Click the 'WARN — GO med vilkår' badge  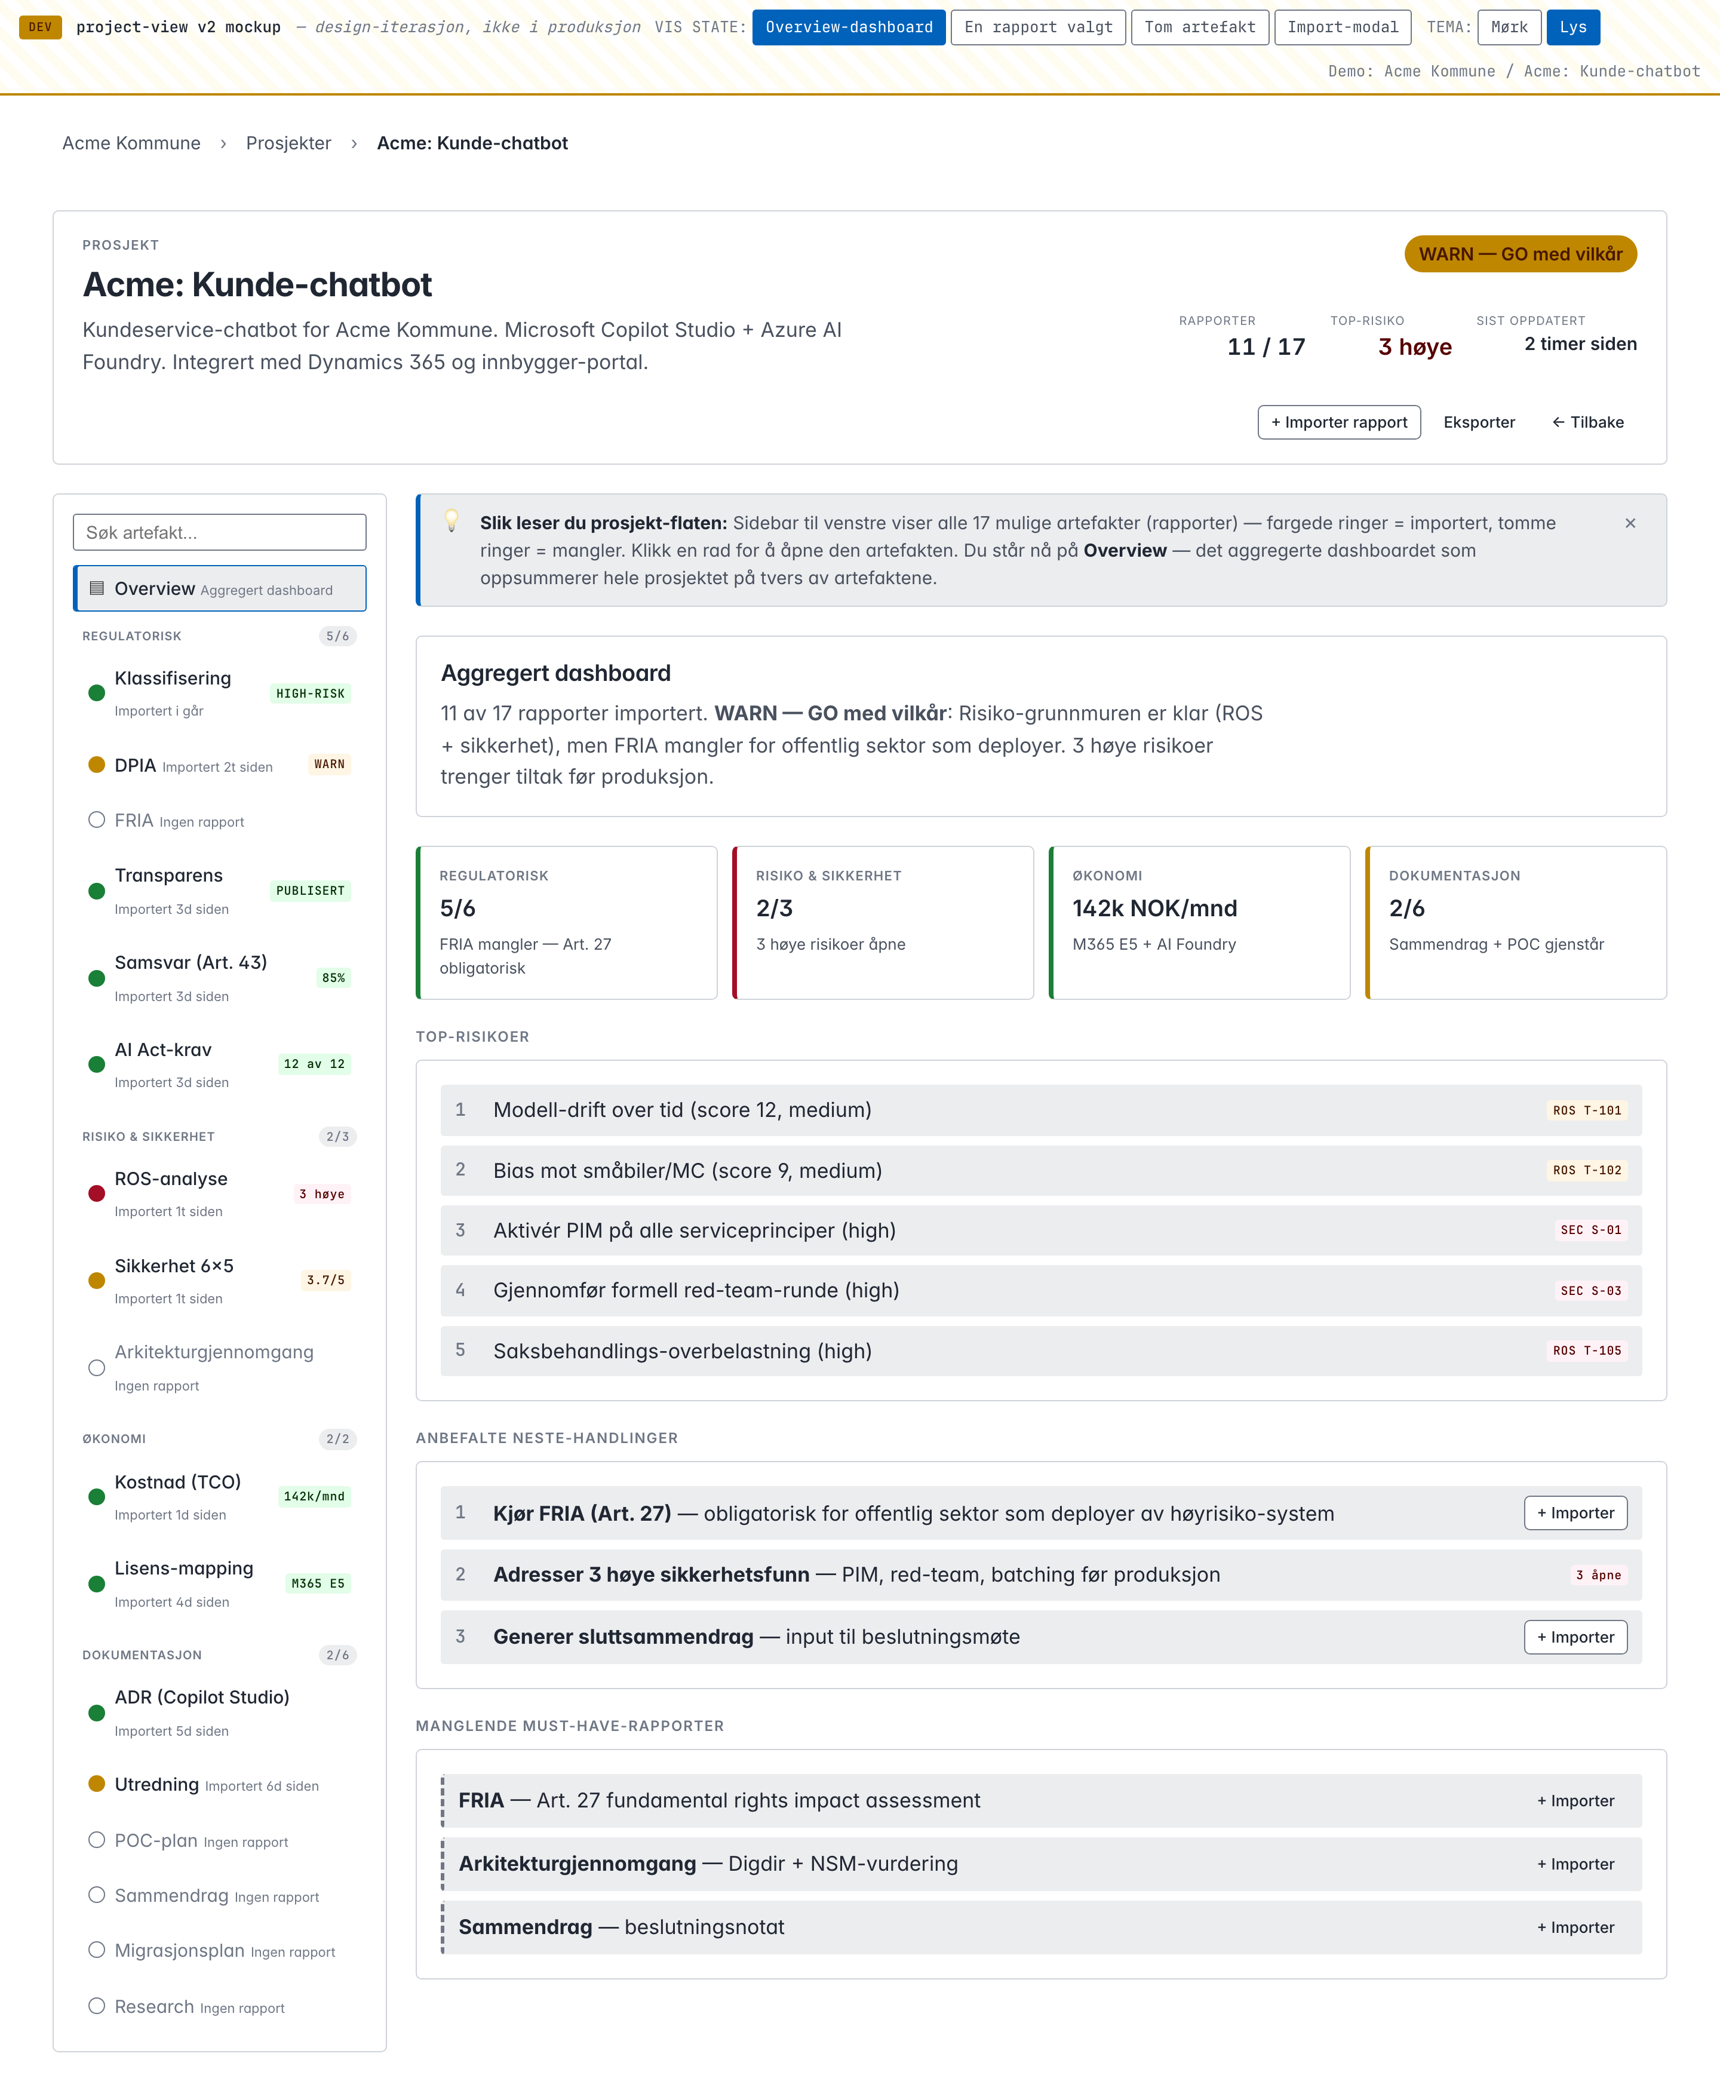coord(1520,254)
